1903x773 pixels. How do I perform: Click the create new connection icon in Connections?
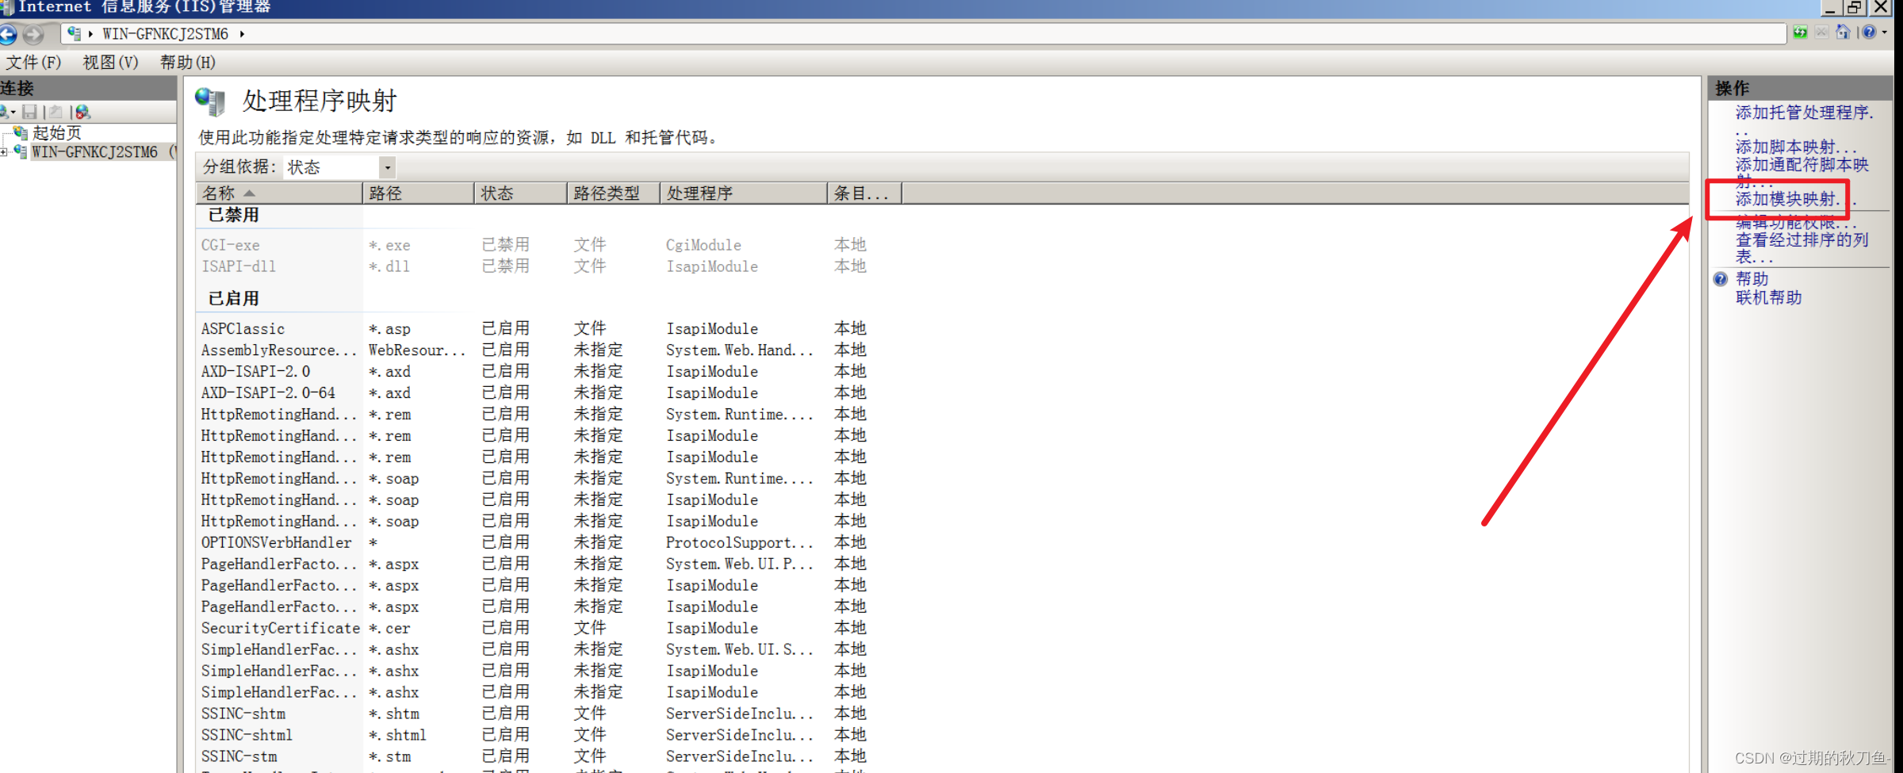5,112
